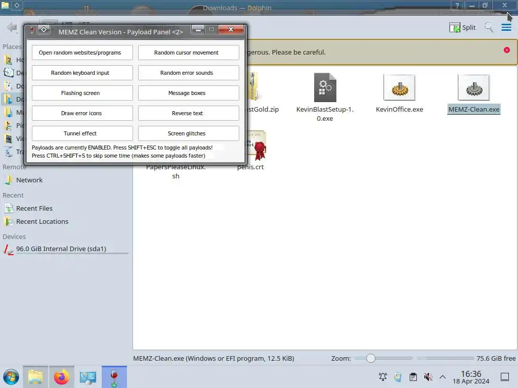
Task: Open Dolphin Split view button
Action: click(x=462, y=27)
